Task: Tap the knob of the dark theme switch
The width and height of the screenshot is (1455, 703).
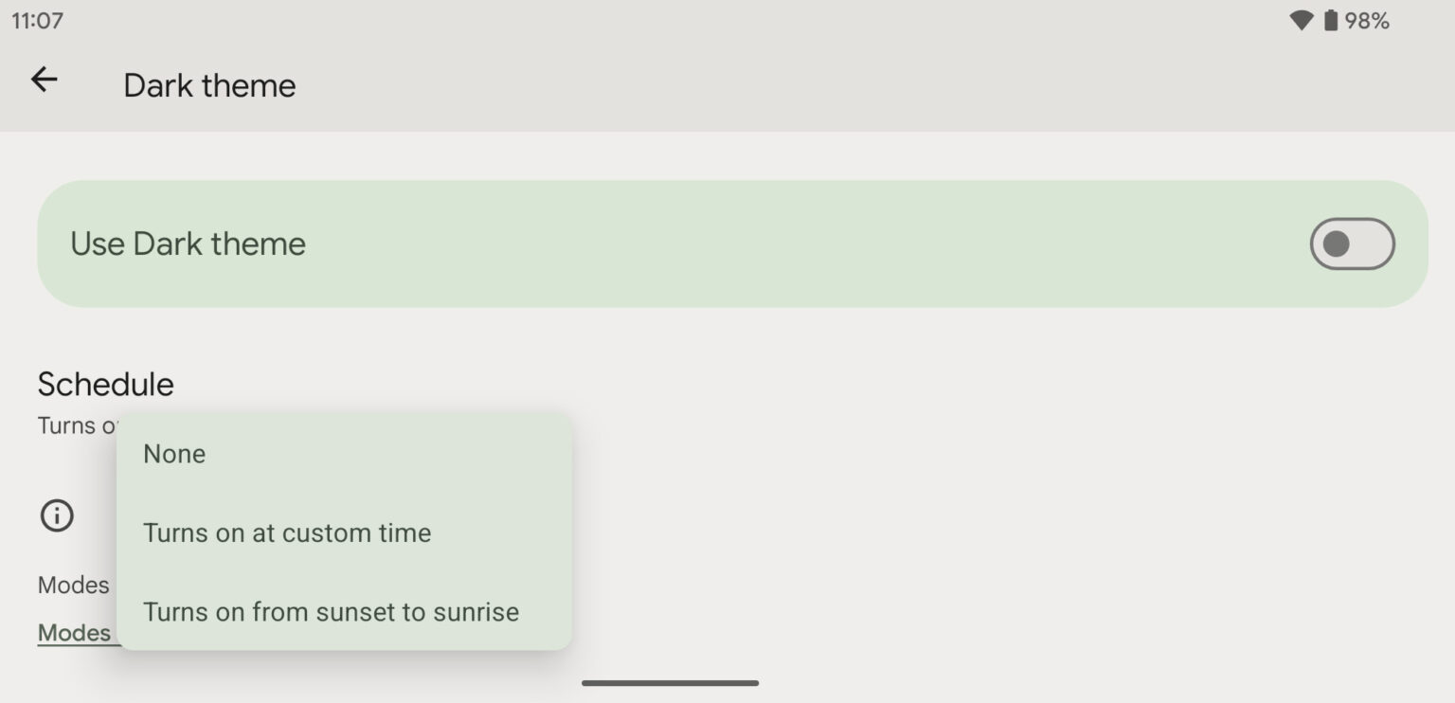Action: pos(1338,243)
